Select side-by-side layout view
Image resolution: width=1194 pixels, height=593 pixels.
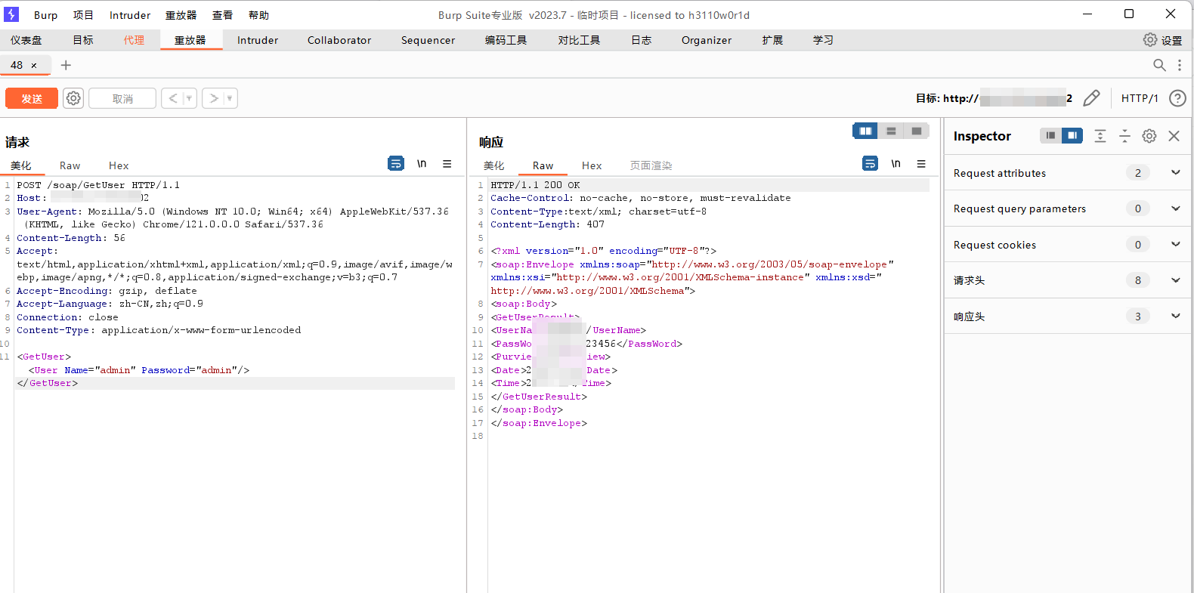click(865, 131)
